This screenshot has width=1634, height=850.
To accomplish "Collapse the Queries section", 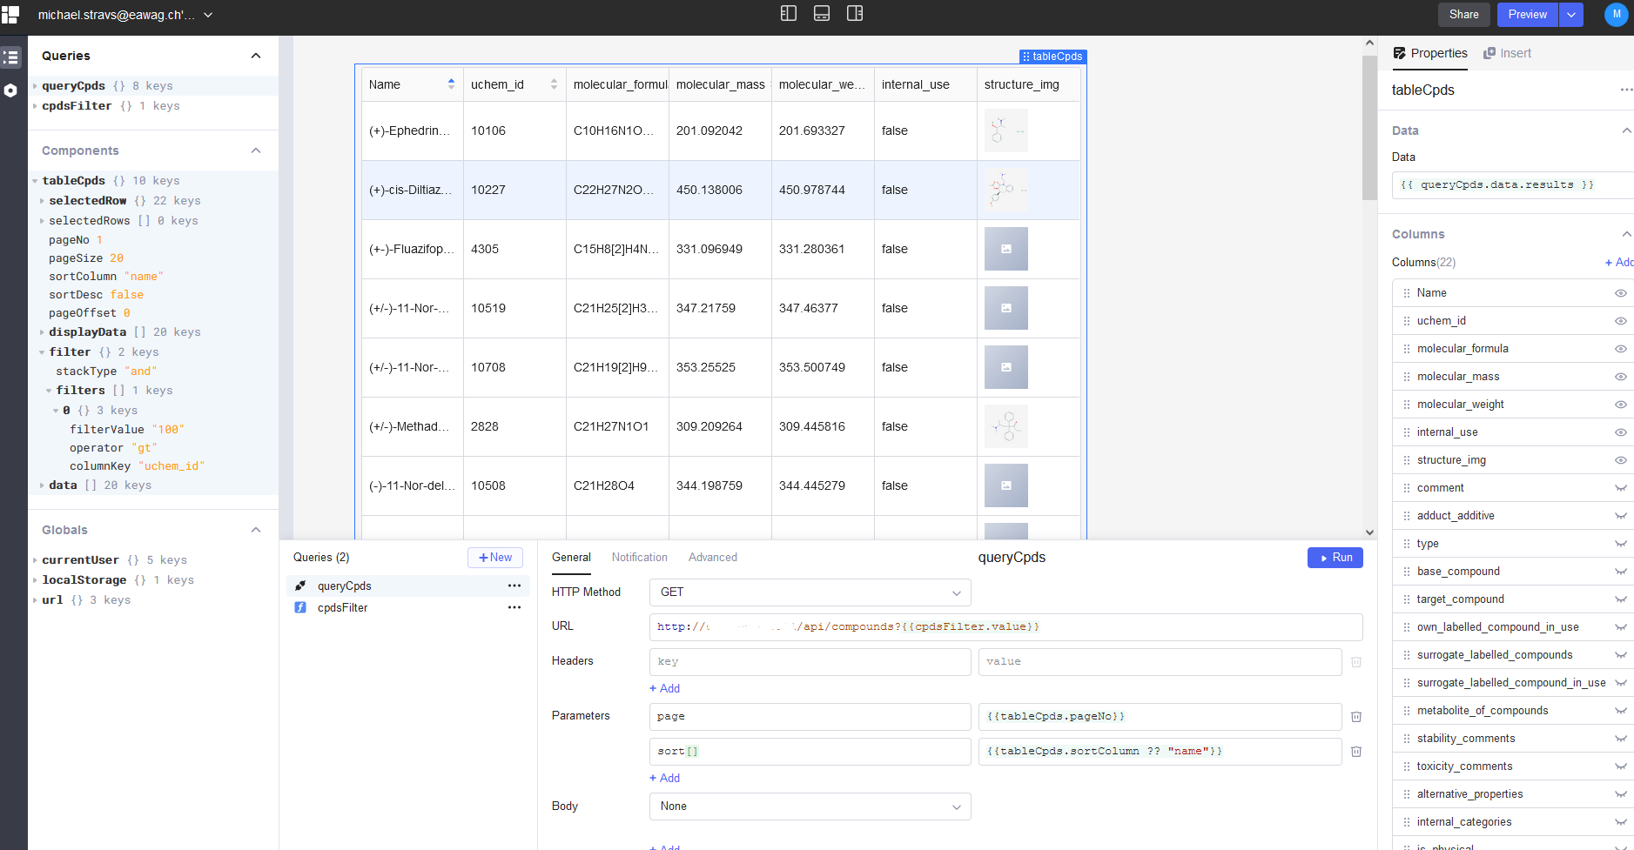I will pos(255,55).
